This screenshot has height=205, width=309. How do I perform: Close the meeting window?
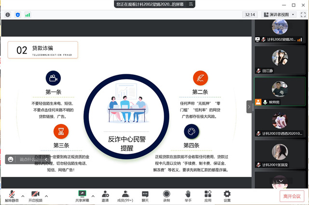(x=303, y=5)
